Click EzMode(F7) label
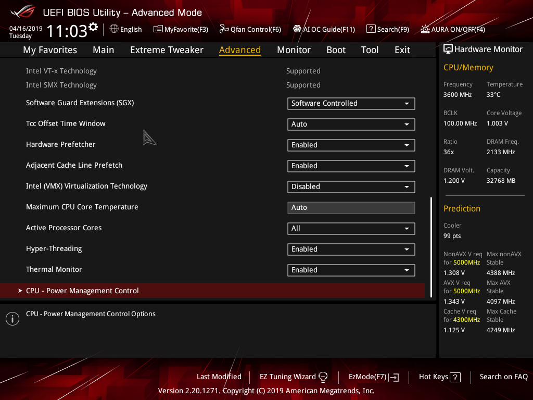 point(367,377)
